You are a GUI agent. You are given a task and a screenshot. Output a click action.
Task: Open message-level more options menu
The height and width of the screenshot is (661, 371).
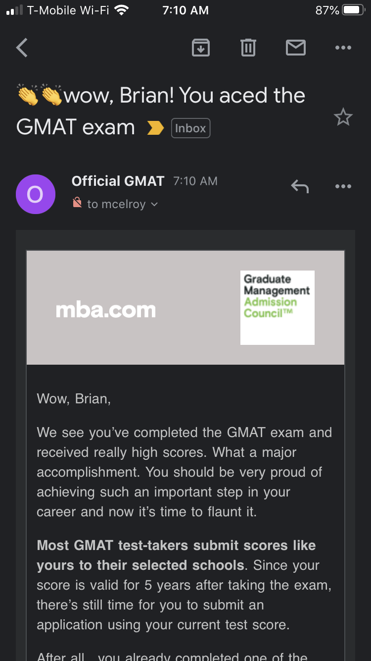(343, 187)
